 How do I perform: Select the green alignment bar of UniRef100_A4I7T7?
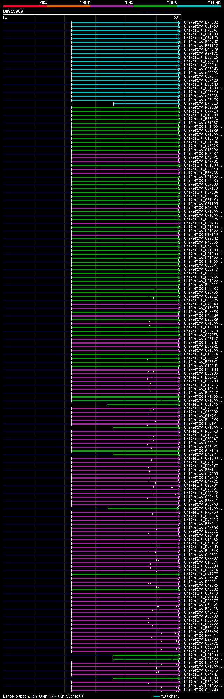coord(126,574)
